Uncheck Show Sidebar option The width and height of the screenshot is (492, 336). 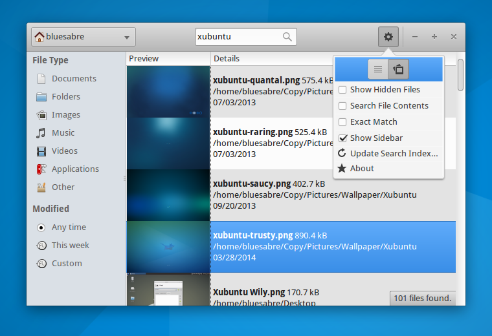pos(342,138)
